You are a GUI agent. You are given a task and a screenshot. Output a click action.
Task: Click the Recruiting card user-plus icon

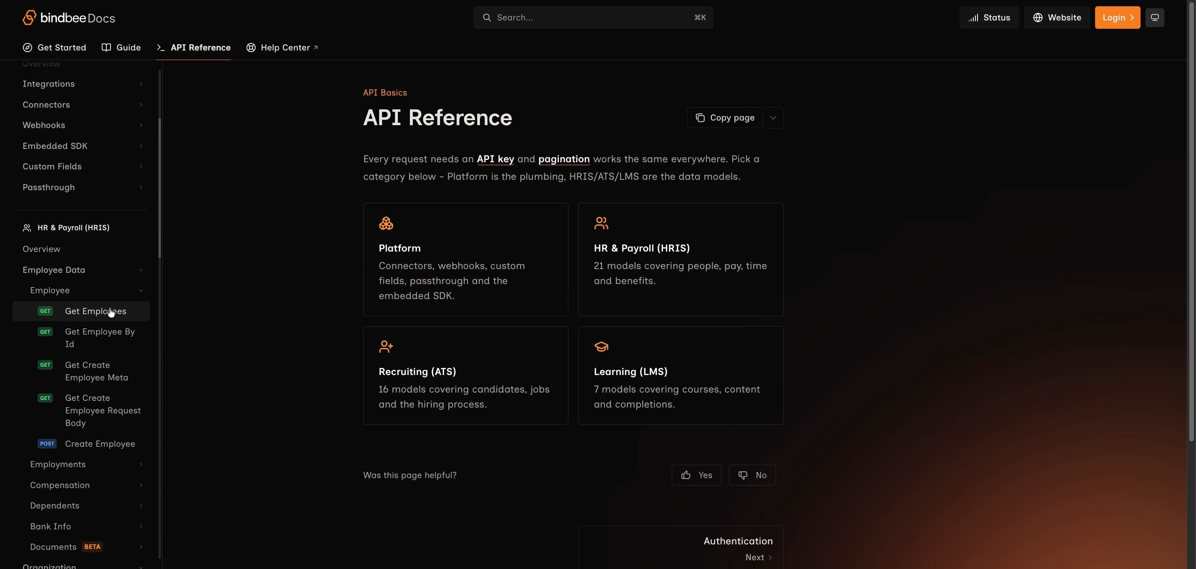pyautogui.click(x=386, y=347)
